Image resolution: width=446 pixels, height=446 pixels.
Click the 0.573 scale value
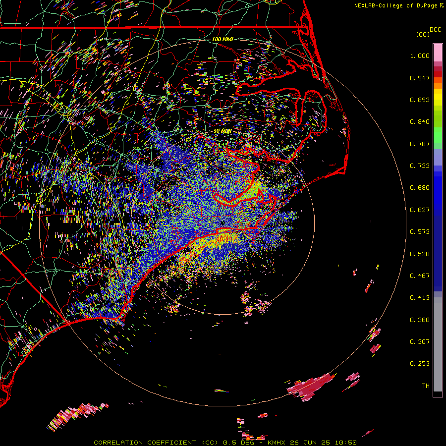tap(420, 232)
